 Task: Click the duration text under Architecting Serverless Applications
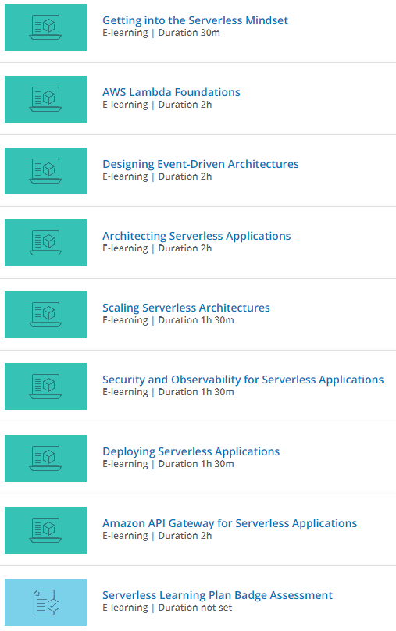click(184, 248)
